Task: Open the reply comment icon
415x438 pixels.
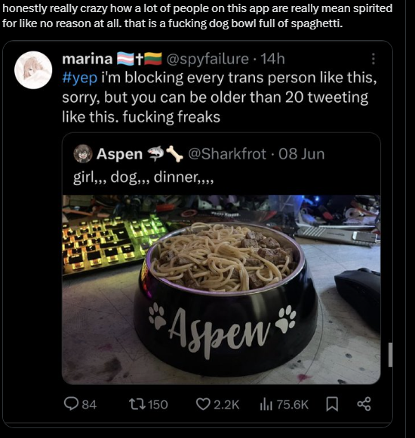Action: coord(71,404)
